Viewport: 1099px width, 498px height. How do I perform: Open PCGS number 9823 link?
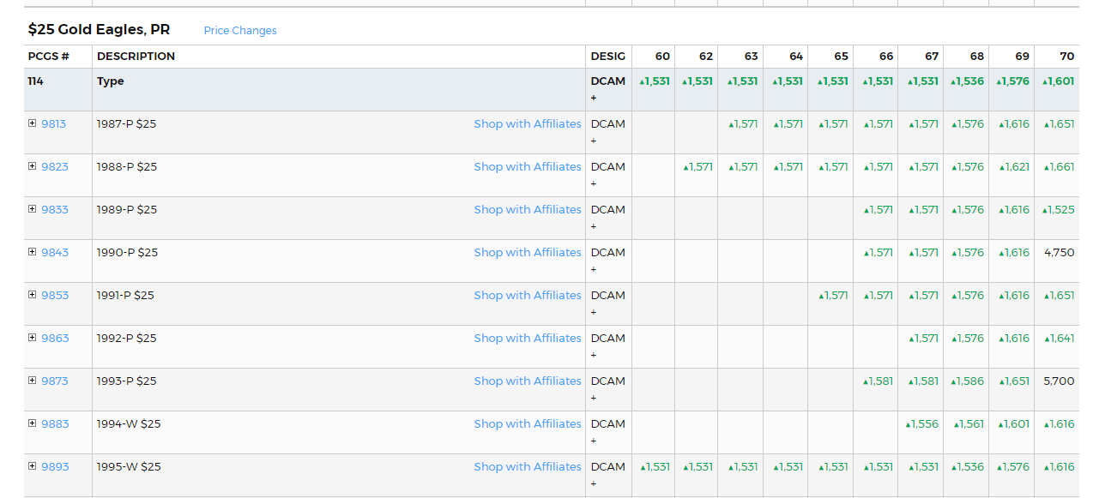(55, 166)
